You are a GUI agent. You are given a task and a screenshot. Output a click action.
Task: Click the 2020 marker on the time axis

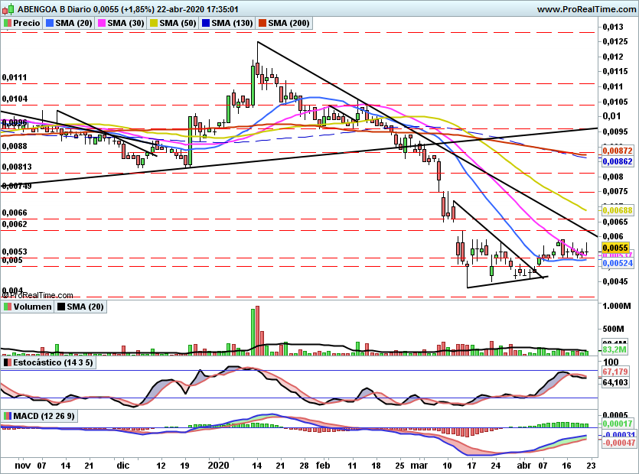(x=218, y=466)
